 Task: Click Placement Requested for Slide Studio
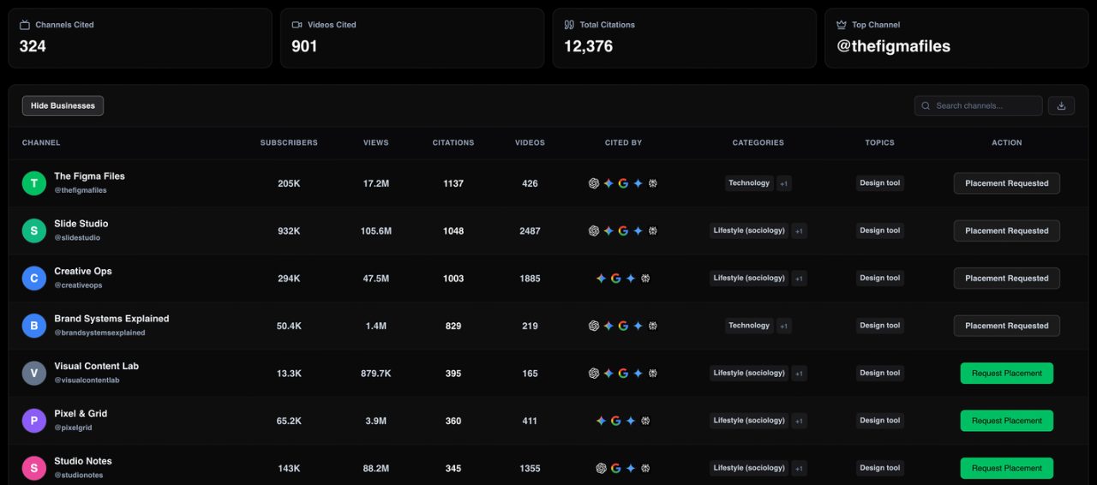click(x=1007, y=231)
